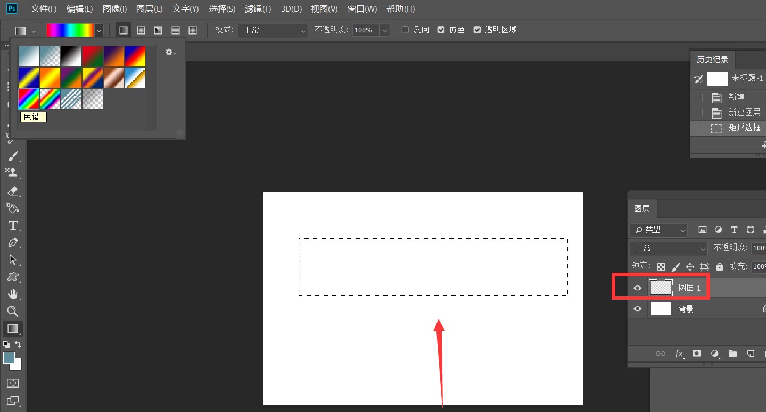Open the layer filter 类型 dropdown

tap(658, 230)
